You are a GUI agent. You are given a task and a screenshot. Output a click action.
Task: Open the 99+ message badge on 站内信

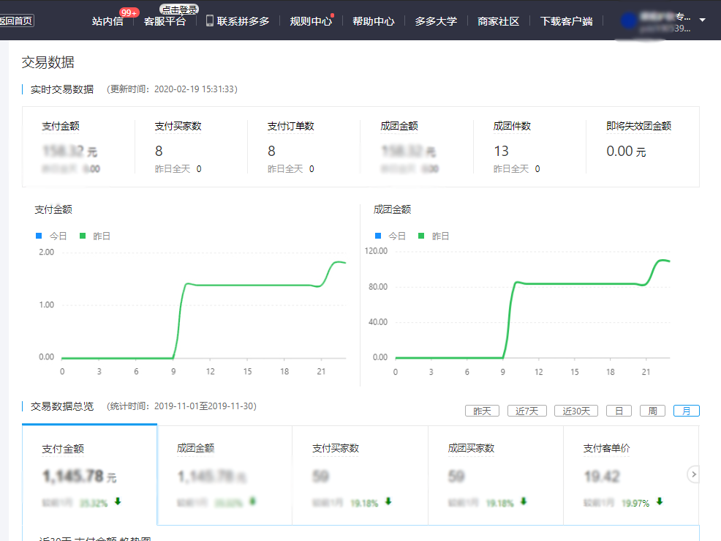tap(129, 12)
